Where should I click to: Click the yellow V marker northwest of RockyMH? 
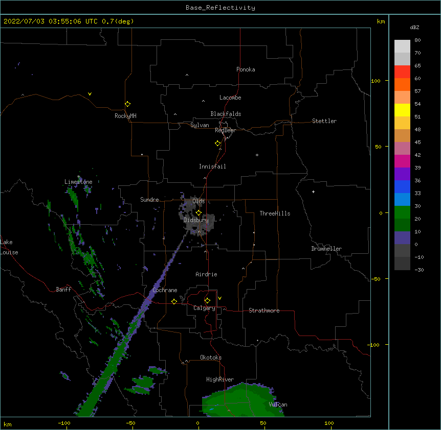[x=90, y=94]
